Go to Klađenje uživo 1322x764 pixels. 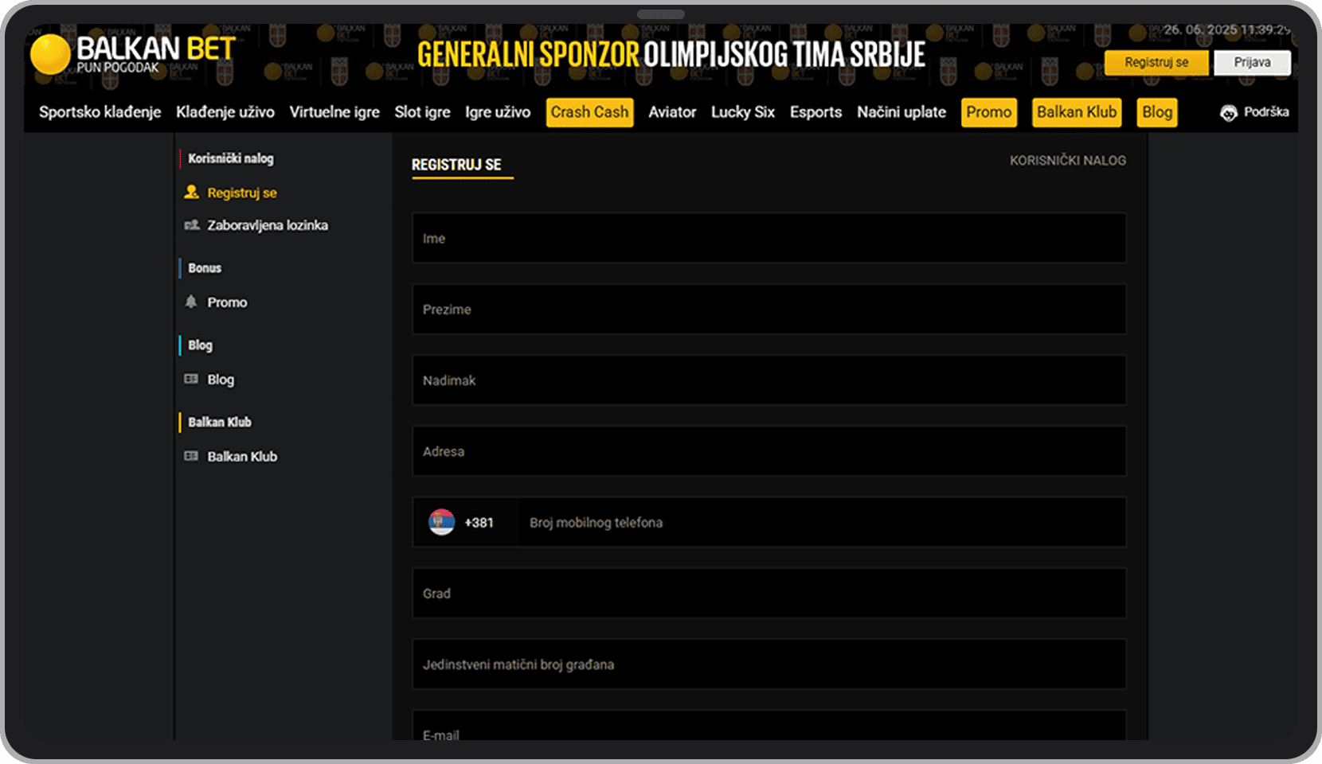pos(225,112)
